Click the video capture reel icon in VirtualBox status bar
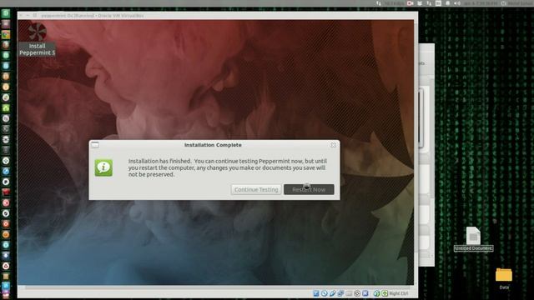 tap(357, 293)
